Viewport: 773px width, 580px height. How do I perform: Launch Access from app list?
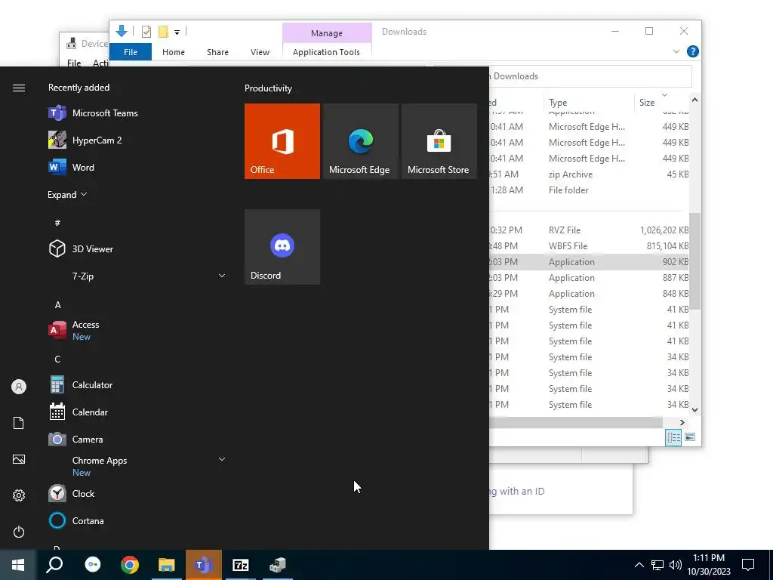pos(74,331)
